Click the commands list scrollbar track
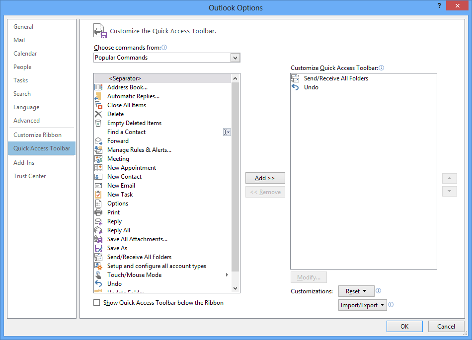This screenshot has width=472, height=340. pyautogui.click(x=236, y=278)
